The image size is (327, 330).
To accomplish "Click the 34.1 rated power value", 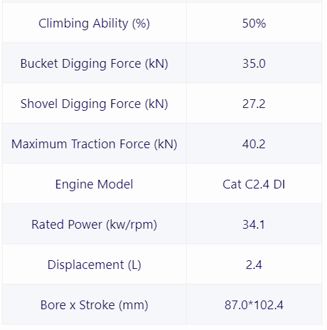I will point(254,225).
